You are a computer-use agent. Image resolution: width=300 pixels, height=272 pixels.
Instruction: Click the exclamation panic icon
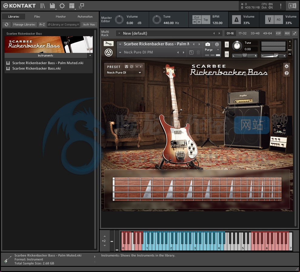281,6
